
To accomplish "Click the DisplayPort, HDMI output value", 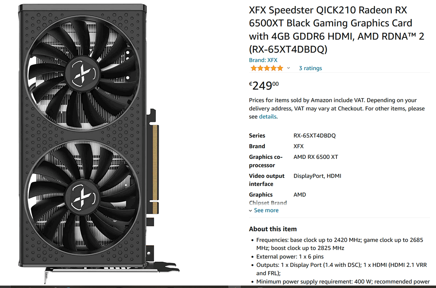I will 317,176.
